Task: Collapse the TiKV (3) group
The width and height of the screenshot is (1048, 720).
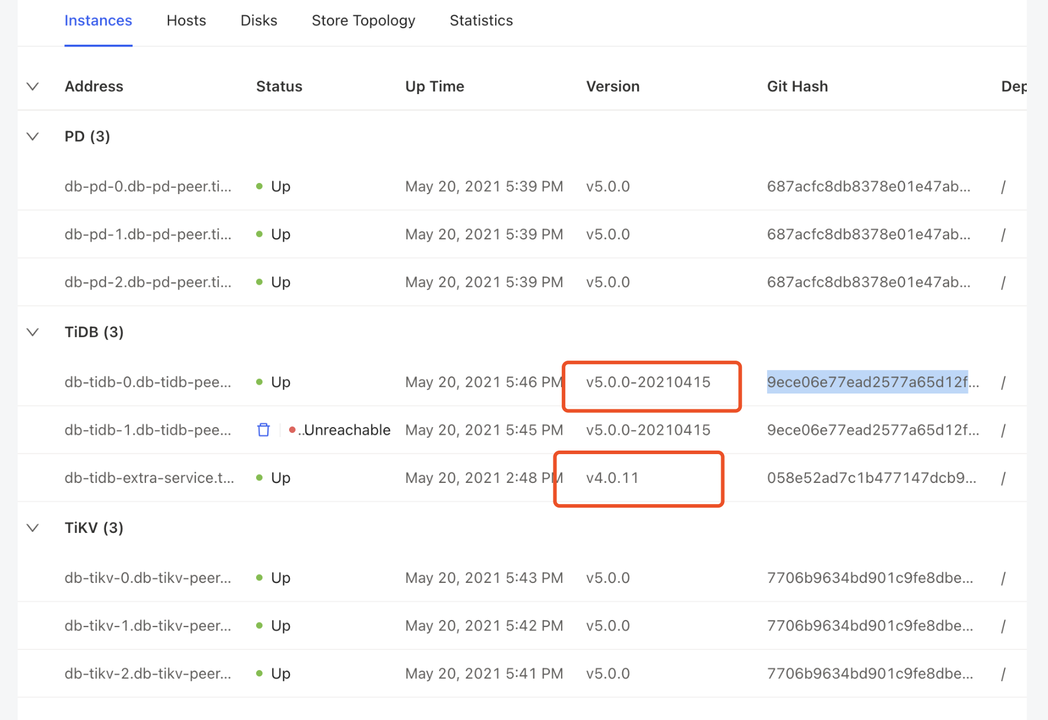Action: pyautogui.click(x=33, y=528)
